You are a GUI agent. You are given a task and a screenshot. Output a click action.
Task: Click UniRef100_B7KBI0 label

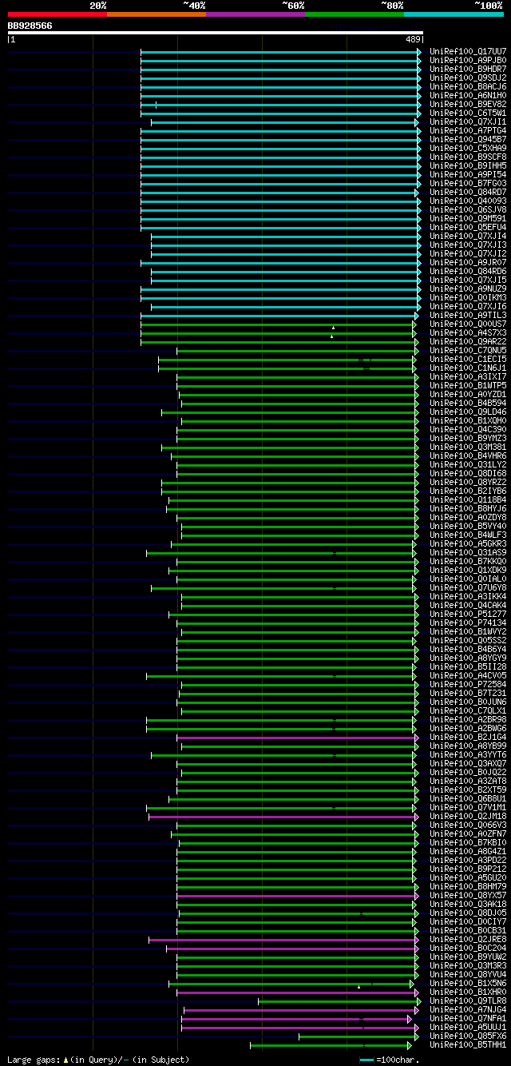[468, 842]
